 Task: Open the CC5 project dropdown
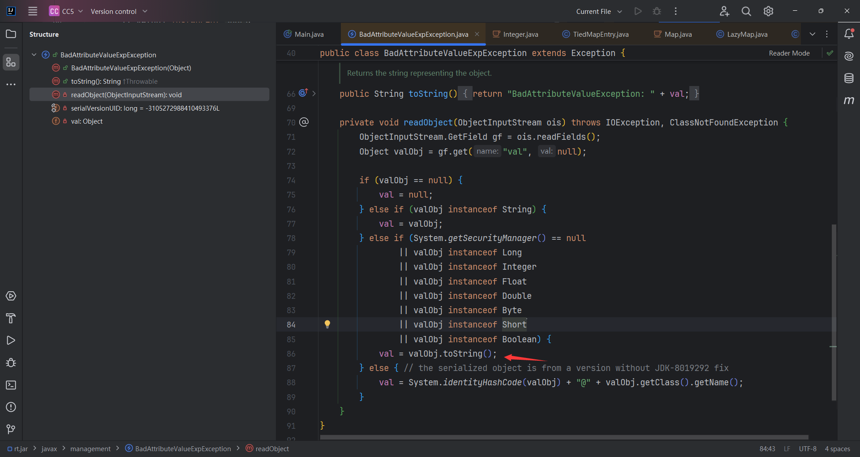(x=66, y=11)
